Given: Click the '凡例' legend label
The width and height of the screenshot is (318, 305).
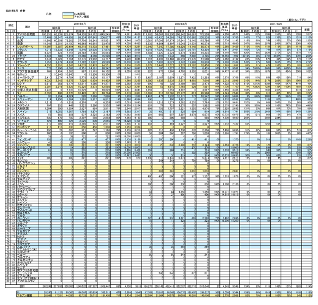Looking at the screenshot, I should [x=48, y=14].
